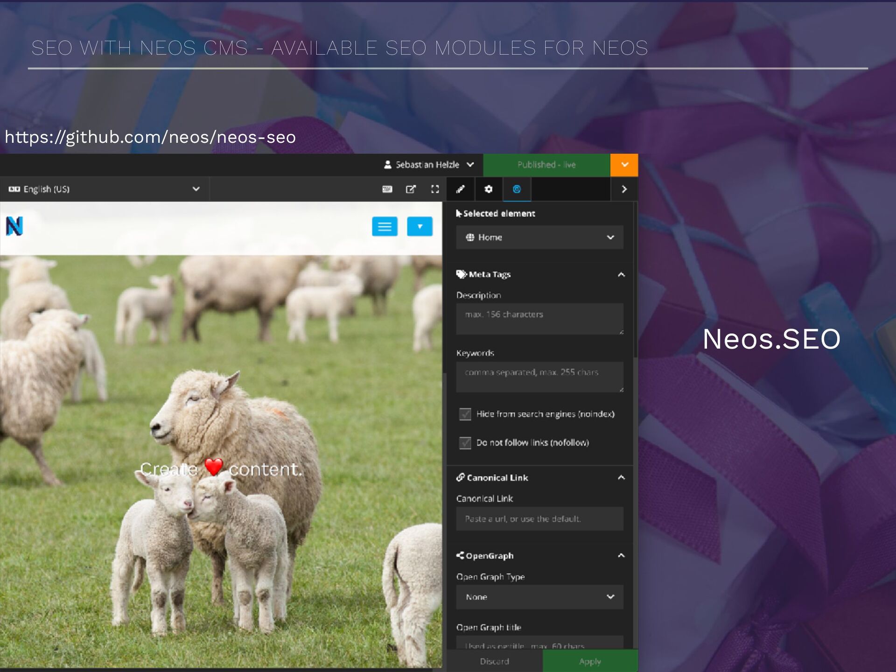Click the blue down-arrow button
Image resolution: width=896 pixels, height=672 pixels.
coord(420,227)
